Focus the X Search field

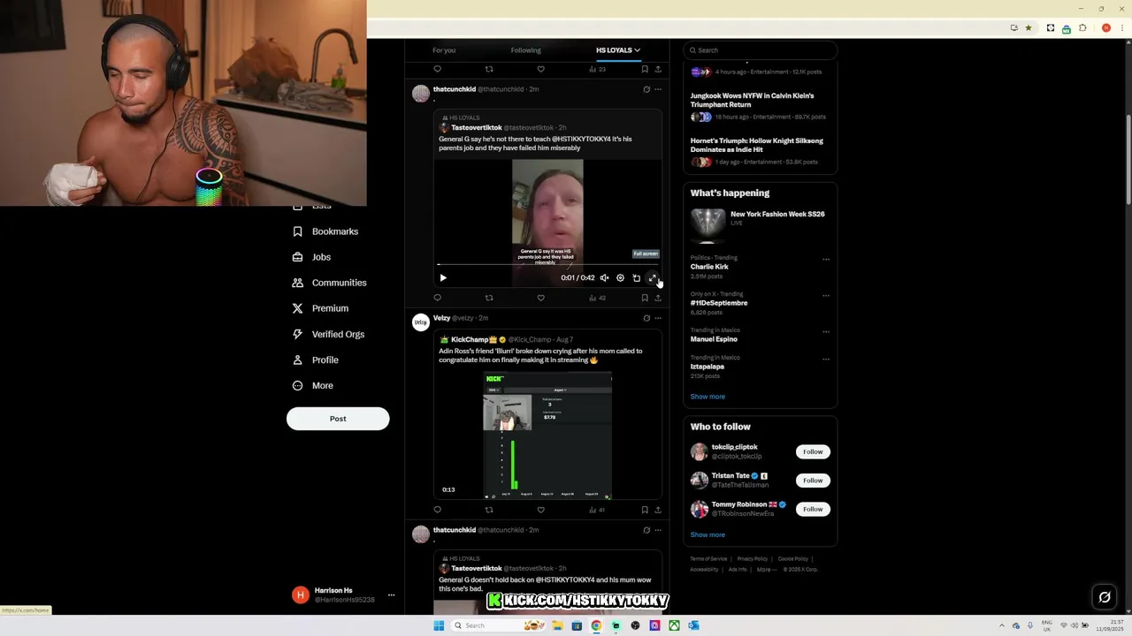(760, 50)
